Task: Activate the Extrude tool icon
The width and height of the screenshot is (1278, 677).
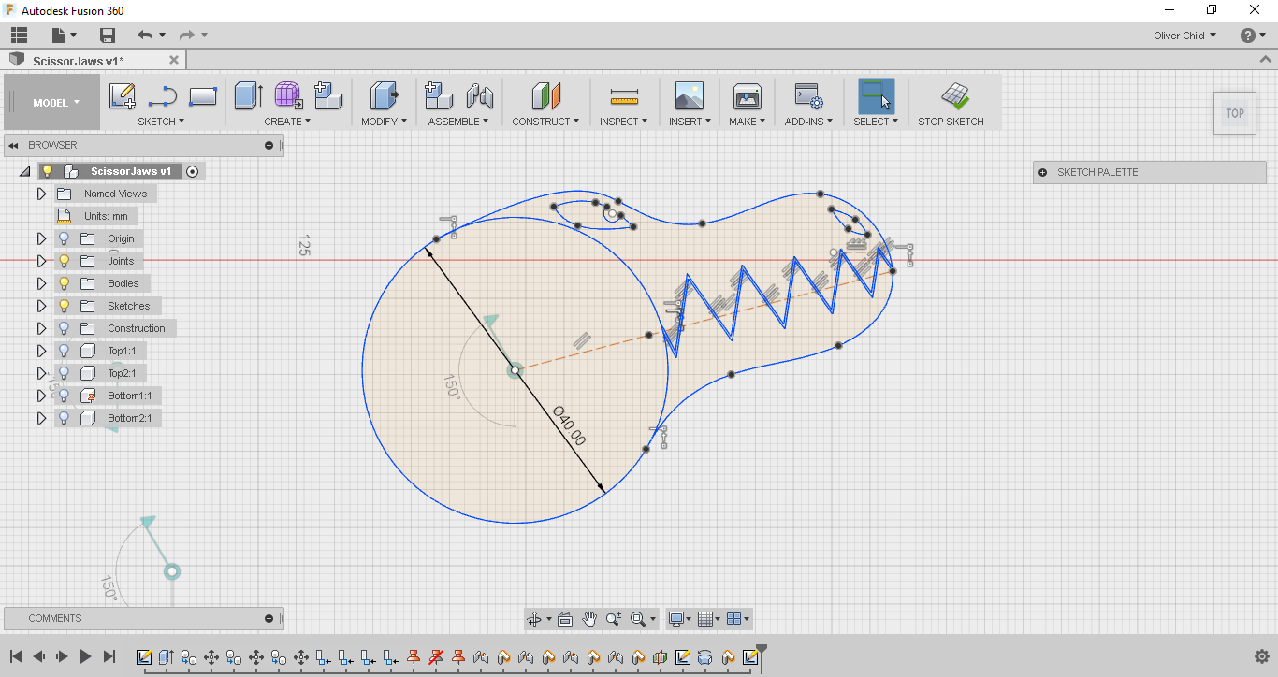Action: tap(248, 95)
